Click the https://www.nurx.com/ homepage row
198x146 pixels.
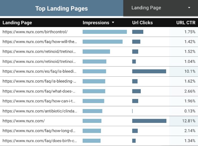pos(24,121)
